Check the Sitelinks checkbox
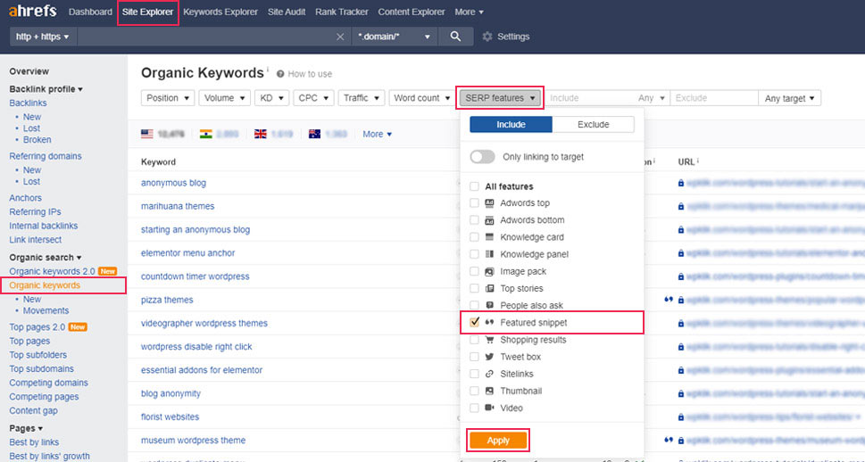 474,374
